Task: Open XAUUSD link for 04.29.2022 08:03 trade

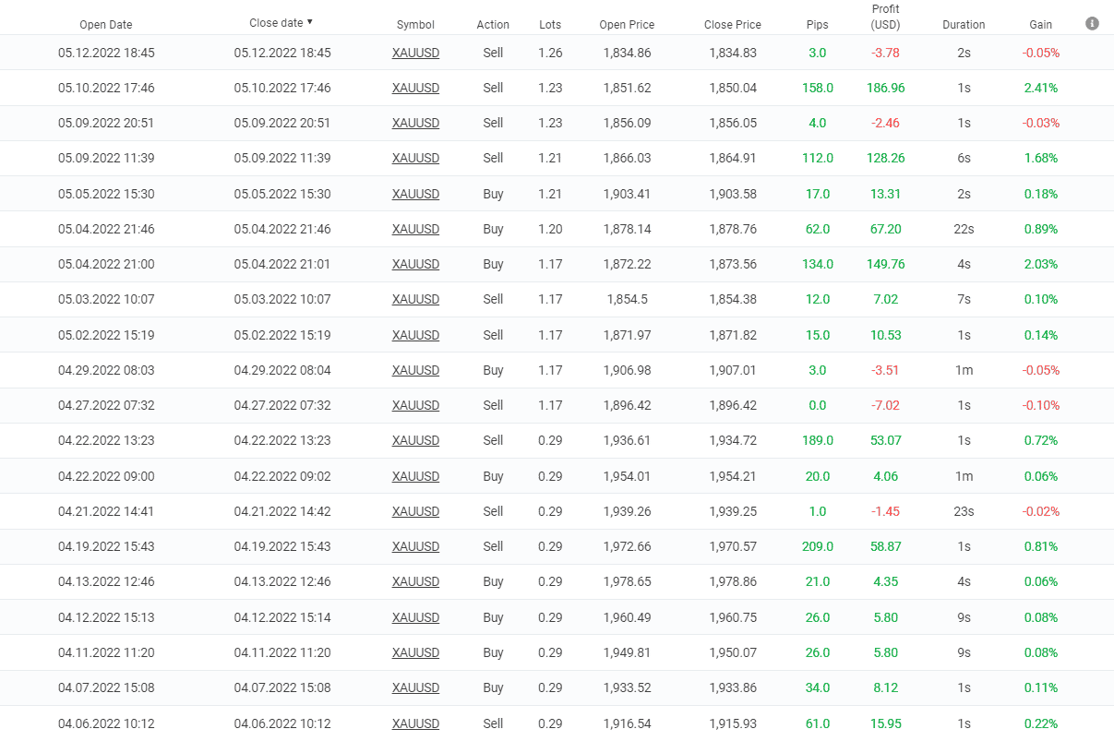Action: pyautogui.click(x=415, y=370)
